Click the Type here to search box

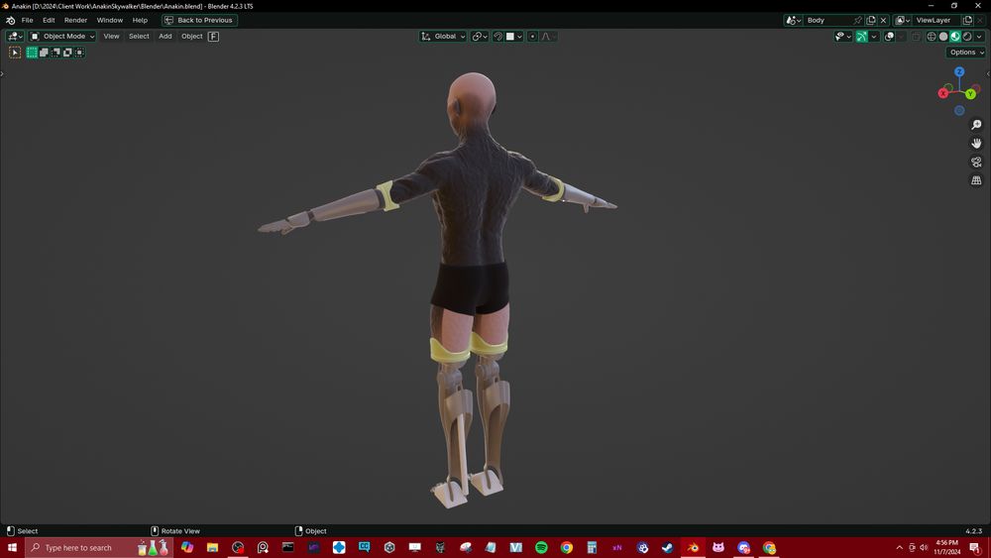point(98,548)
